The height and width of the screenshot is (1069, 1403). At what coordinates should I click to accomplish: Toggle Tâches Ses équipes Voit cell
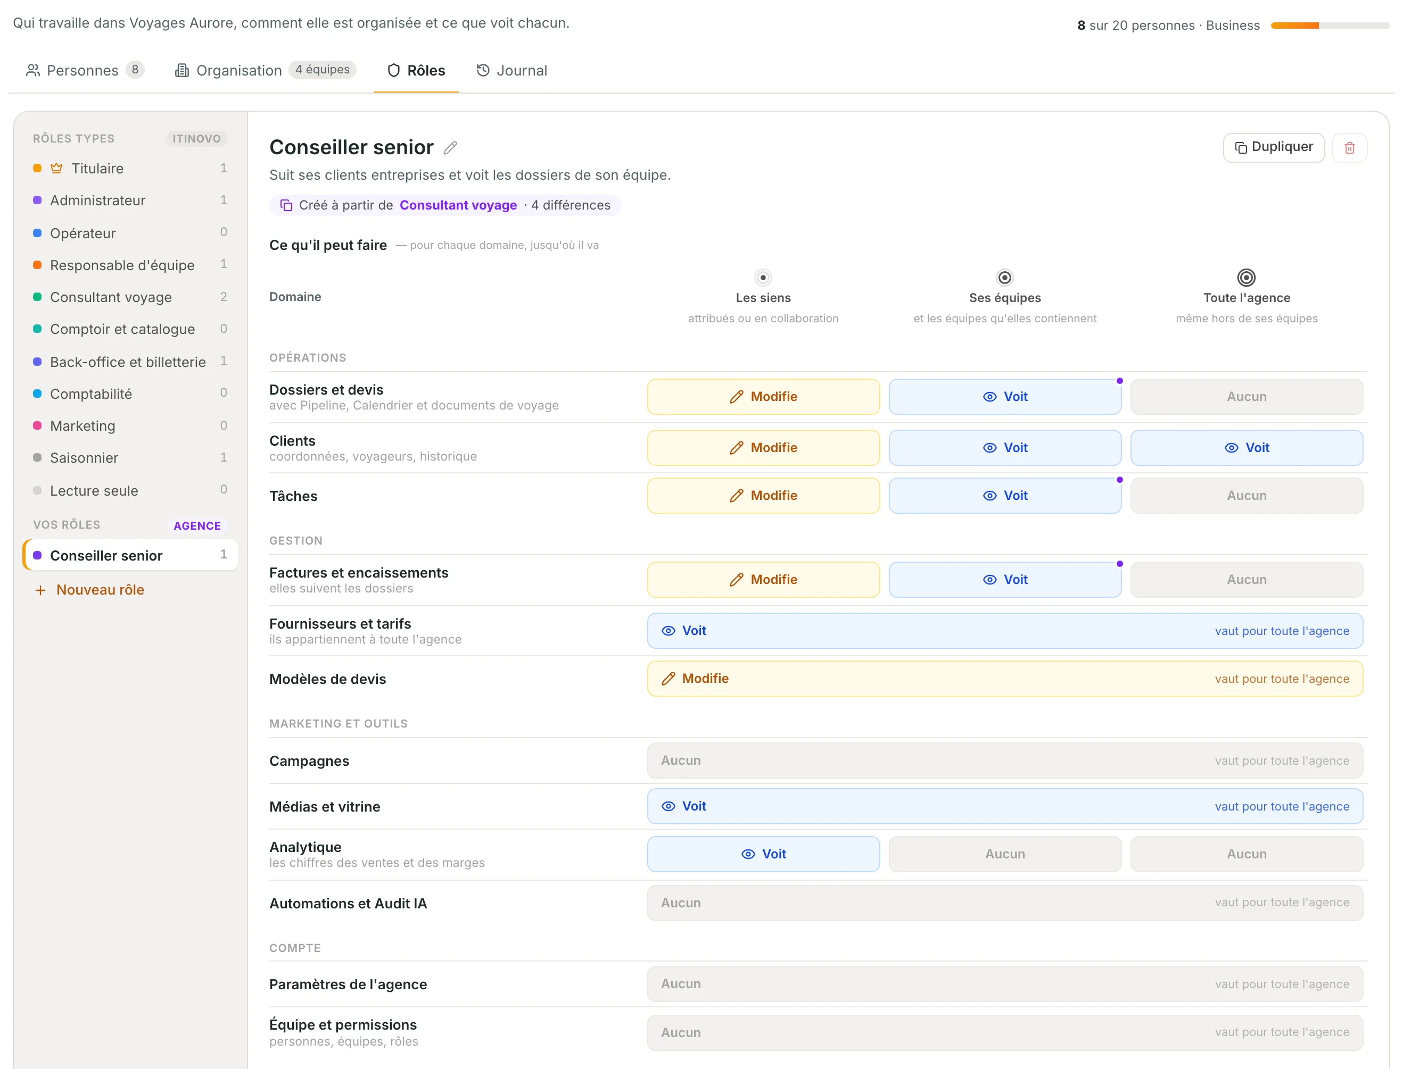pyautogui.click(x=1004, y=495)
